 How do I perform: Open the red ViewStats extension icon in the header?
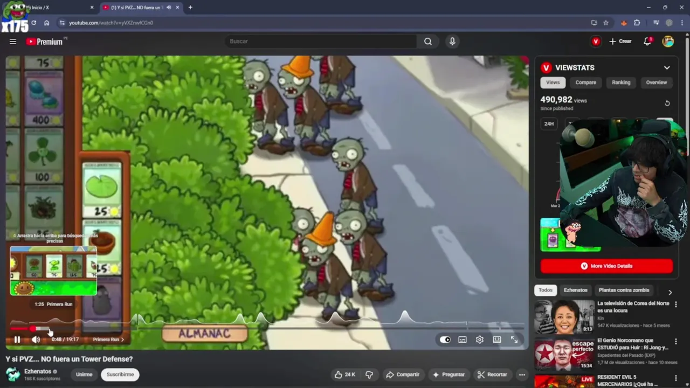pos(596,41)
